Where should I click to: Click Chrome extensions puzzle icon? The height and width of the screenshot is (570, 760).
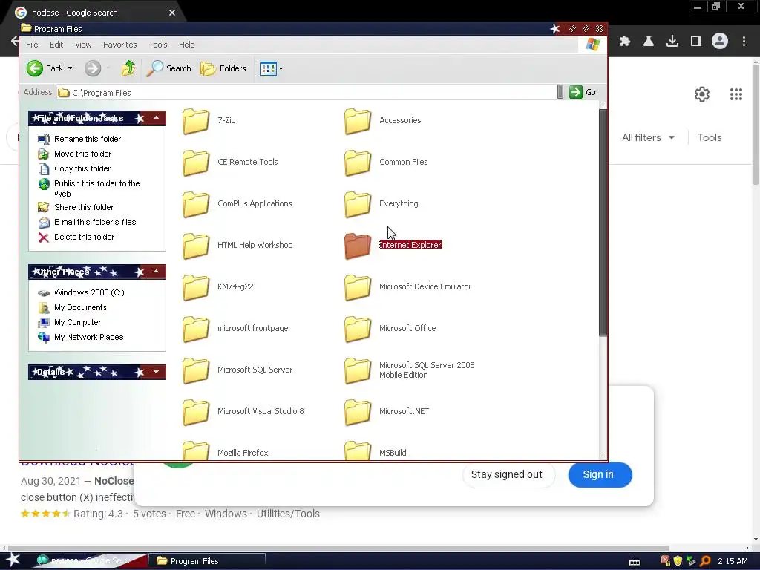[625, 42]
